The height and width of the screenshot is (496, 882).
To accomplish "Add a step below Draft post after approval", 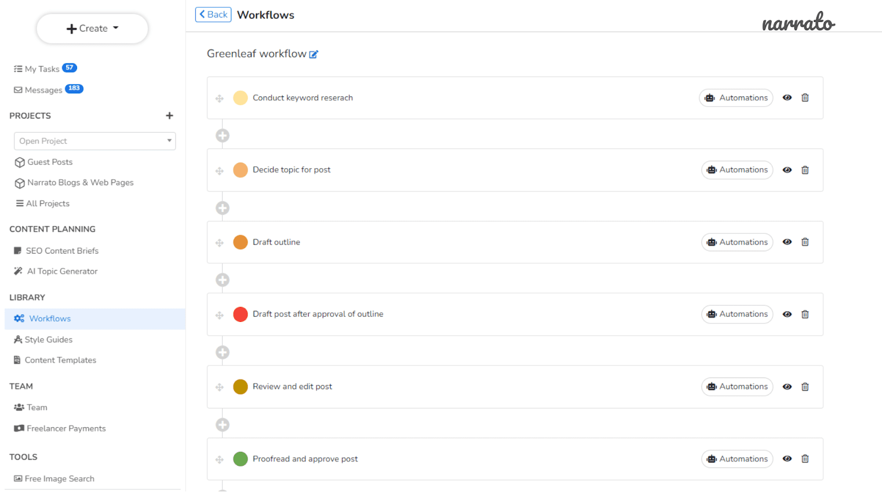I will [223, 352].
